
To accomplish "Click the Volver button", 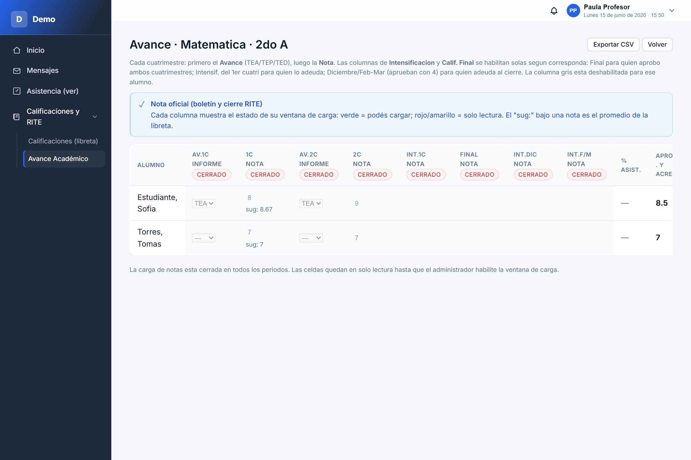I will [657, 44].
